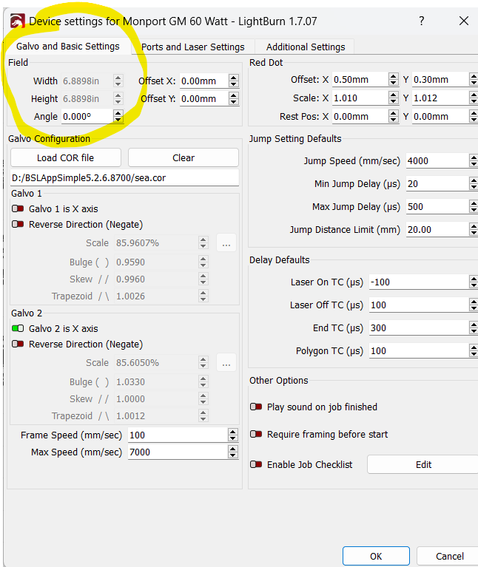Click the Field Height stepper arrows
Screen dimensions: 478x567
point(118,98)
